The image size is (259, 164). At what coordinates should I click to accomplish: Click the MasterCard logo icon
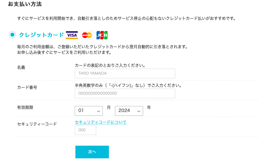87,35
